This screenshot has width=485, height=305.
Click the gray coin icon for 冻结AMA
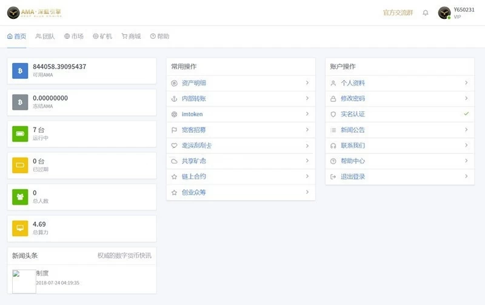(20, 102)
